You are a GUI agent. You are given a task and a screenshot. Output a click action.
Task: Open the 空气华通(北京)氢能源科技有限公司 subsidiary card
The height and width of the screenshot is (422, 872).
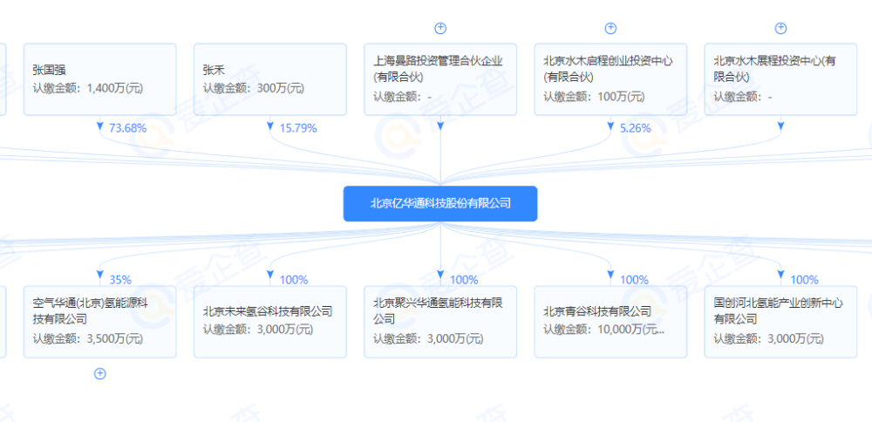tap(99, 321)
